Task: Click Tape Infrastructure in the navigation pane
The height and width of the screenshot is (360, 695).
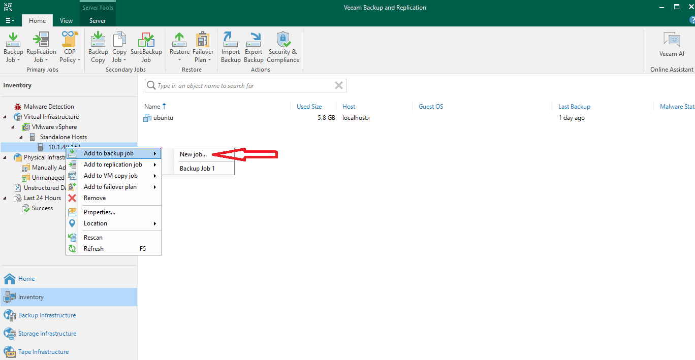Action: point(43,351)
